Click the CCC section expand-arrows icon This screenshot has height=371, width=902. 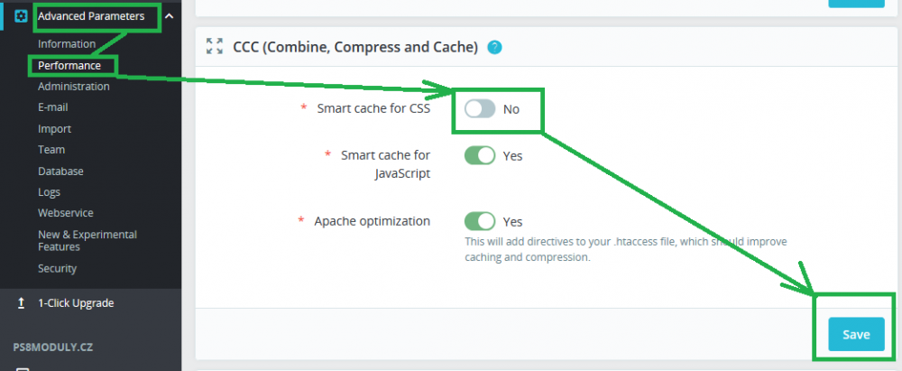tap(214, 47)
